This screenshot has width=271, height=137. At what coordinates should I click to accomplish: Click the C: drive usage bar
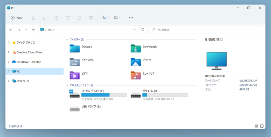pyautogui.click(x=104, y=95)
